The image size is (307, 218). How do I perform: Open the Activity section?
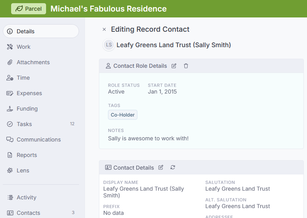pyautogui.click(x=41, y=197)
